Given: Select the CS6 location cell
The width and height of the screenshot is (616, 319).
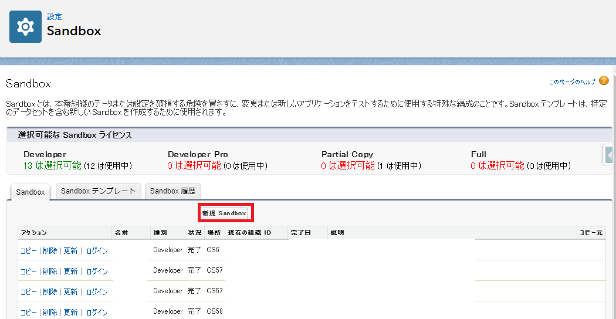Looking at the screenshot, I should coord(213,250).
